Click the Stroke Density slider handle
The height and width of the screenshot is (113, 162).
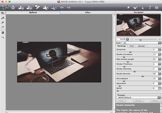coord(143,76)
